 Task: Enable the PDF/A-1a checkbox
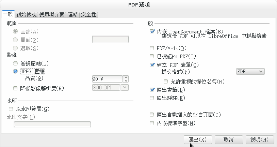pyautogui.click(x=152, y=48)
